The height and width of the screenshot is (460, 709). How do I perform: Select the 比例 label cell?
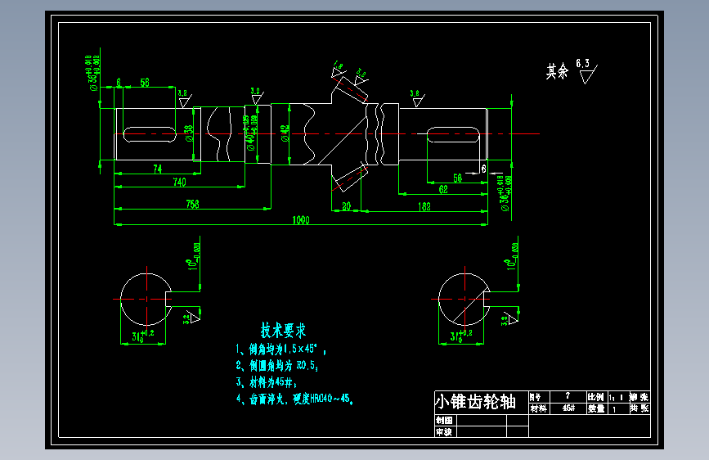[596, 397]
